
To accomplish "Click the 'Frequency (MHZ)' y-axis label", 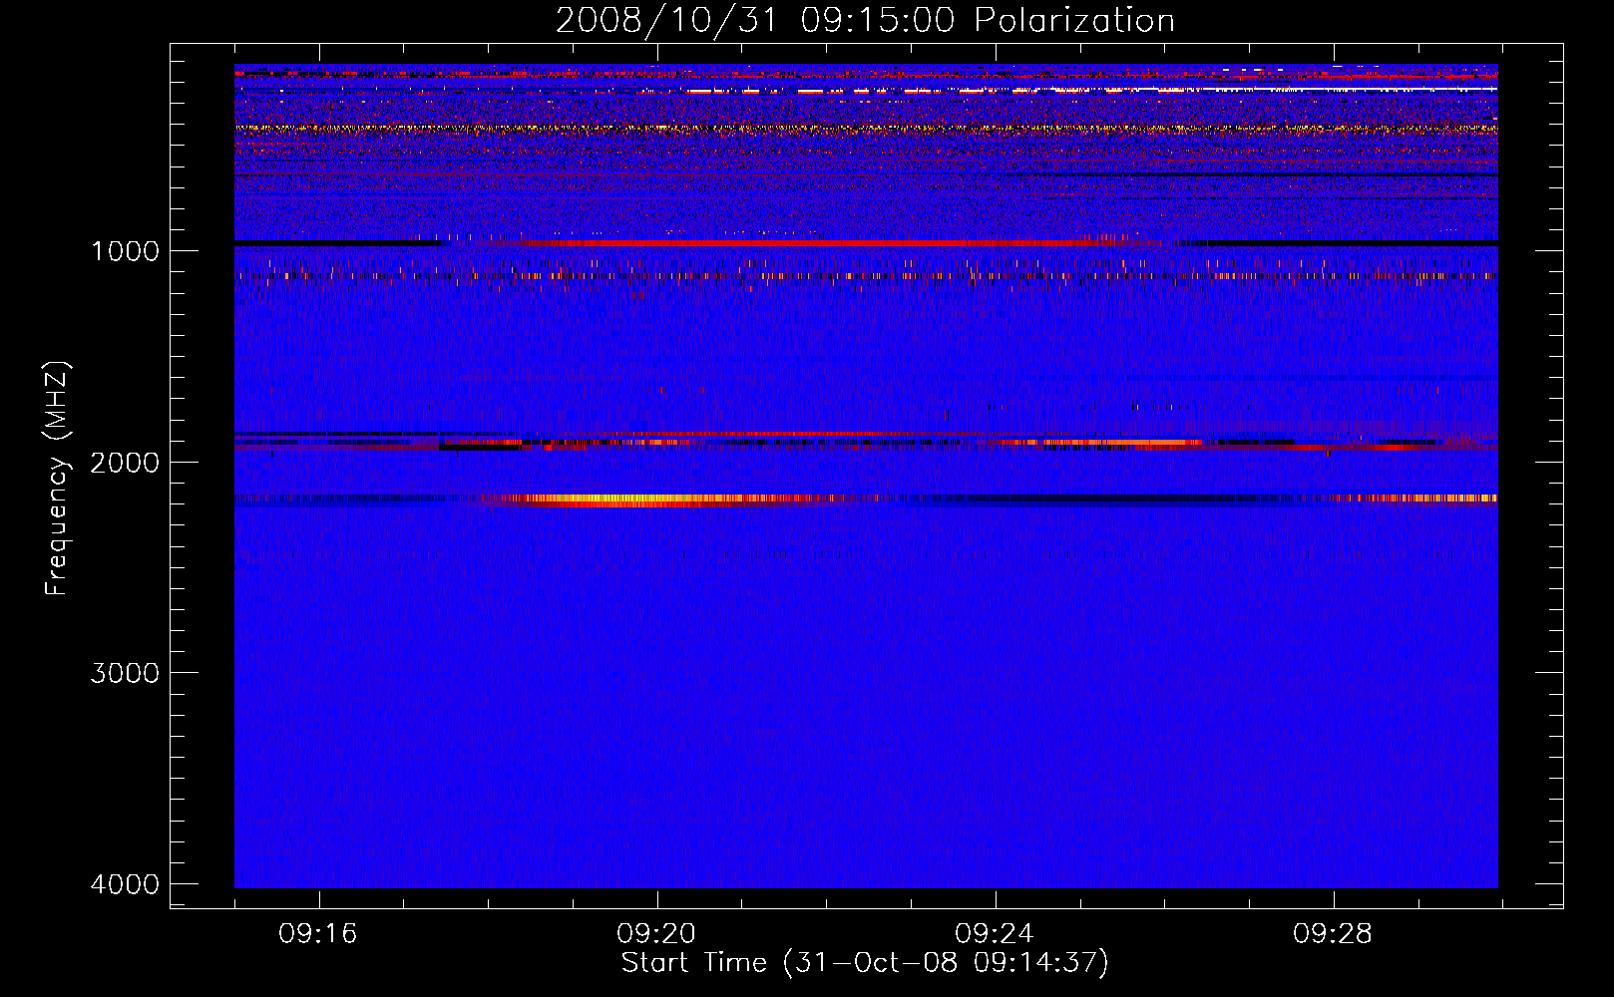I will click(58, 479).
